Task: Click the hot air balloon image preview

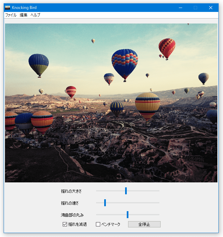Action: [111, 103]
